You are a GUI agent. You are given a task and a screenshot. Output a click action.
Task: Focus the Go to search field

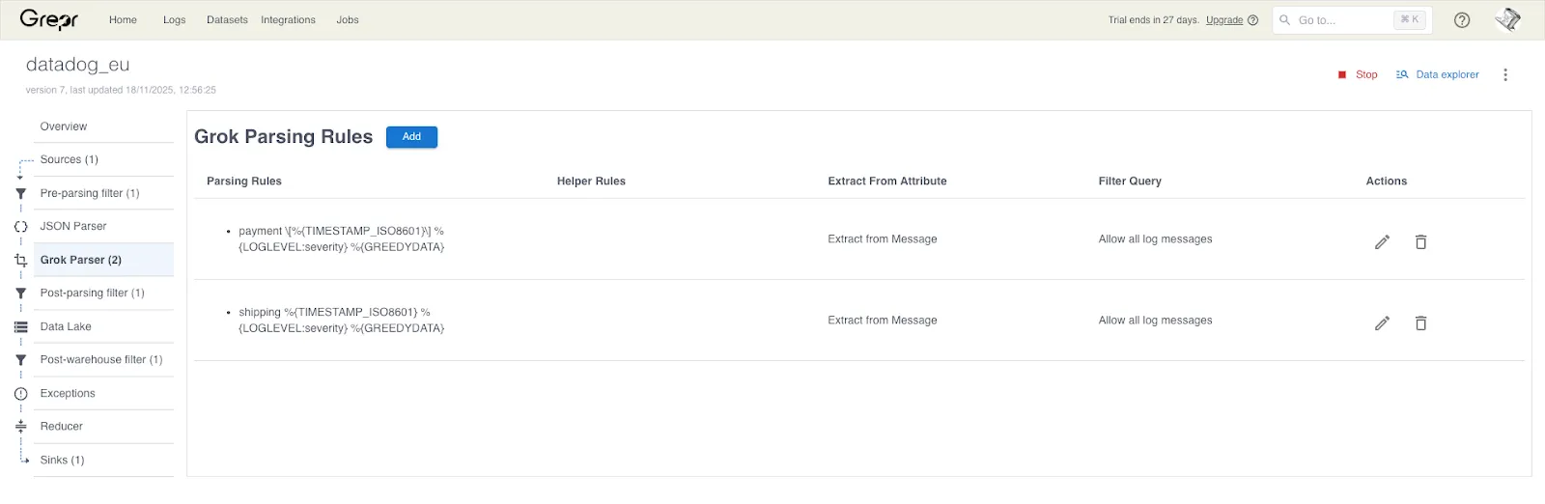1352,20
